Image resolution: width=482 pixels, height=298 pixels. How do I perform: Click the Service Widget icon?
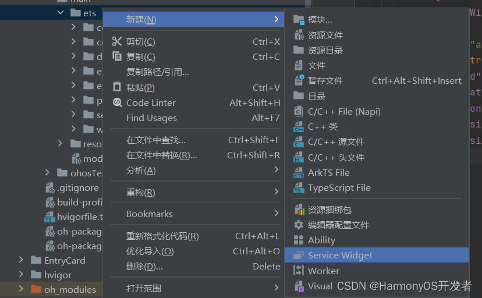click(299, 255)
